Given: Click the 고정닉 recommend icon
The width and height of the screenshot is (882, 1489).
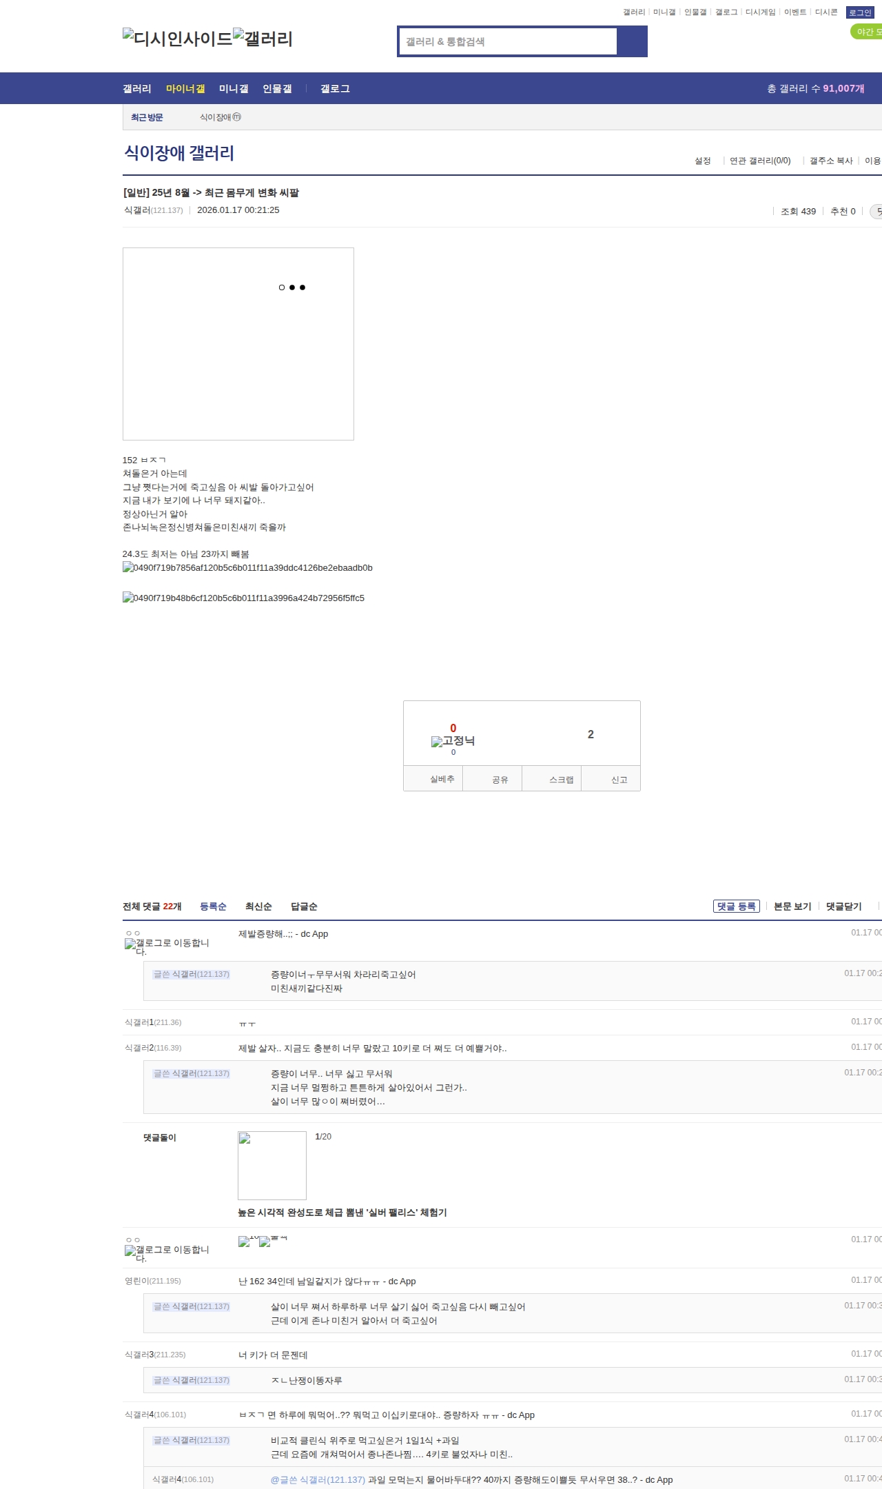Looking at the screenshot, I should coord(453,740).
